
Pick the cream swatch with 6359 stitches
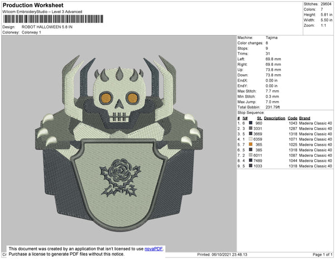tap(252, 140)
